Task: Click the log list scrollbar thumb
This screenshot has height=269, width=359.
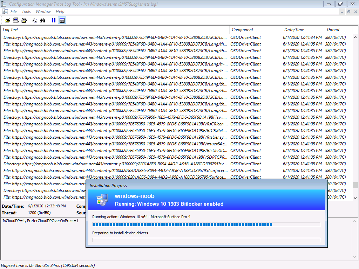Action: point(355,185)
